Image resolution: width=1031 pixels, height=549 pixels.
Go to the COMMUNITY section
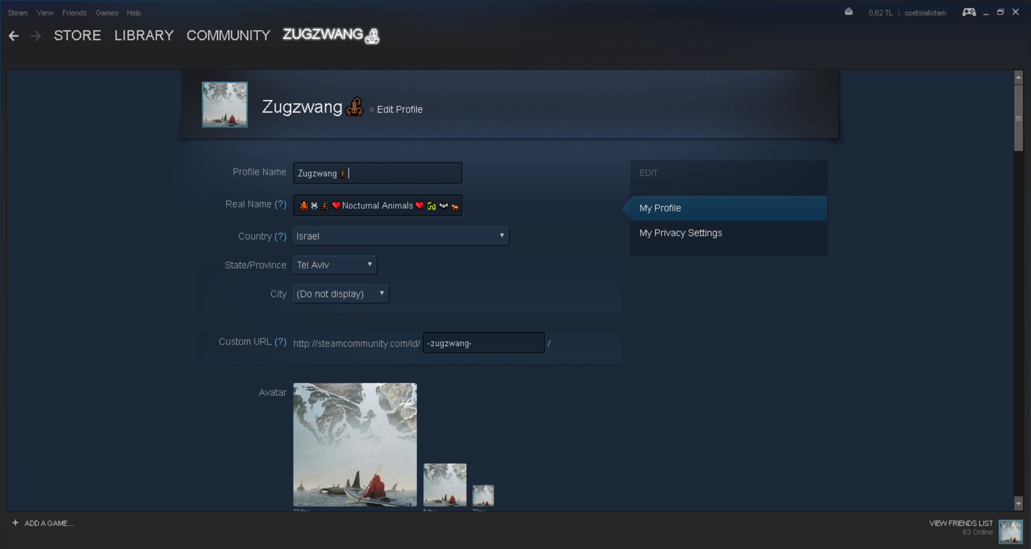228,35
